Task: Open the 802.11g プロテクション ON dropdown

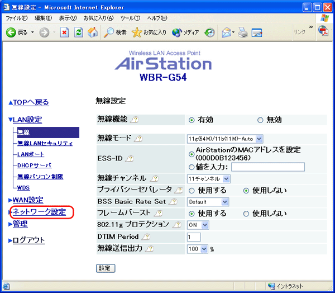Action: coord(198,225)
